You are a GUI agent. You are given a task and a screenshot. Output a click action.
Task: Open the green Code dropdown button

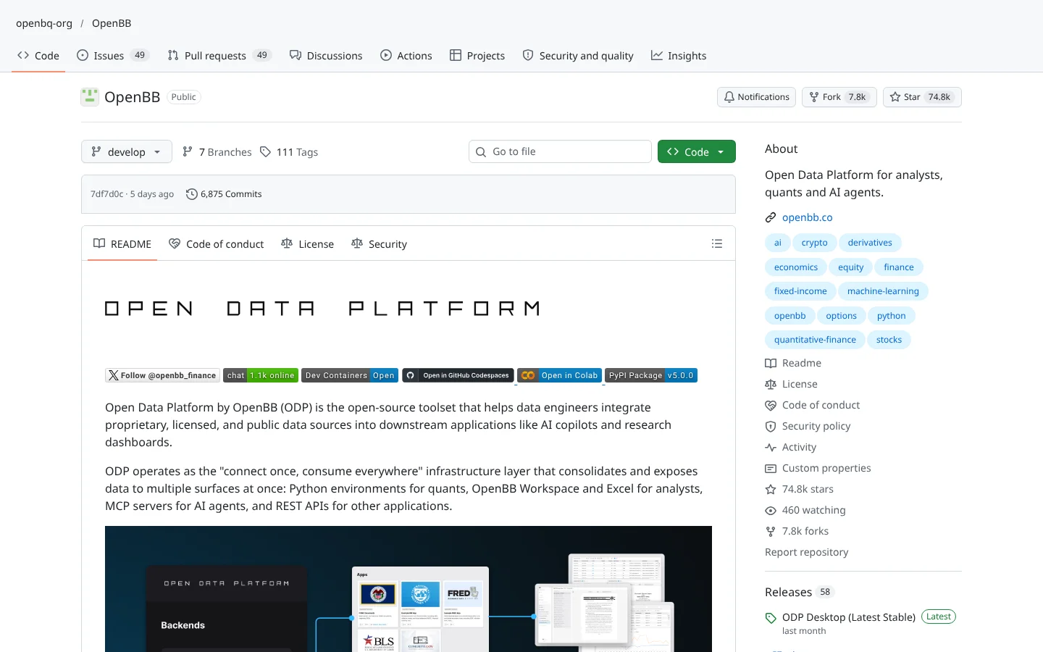point(697,151)
